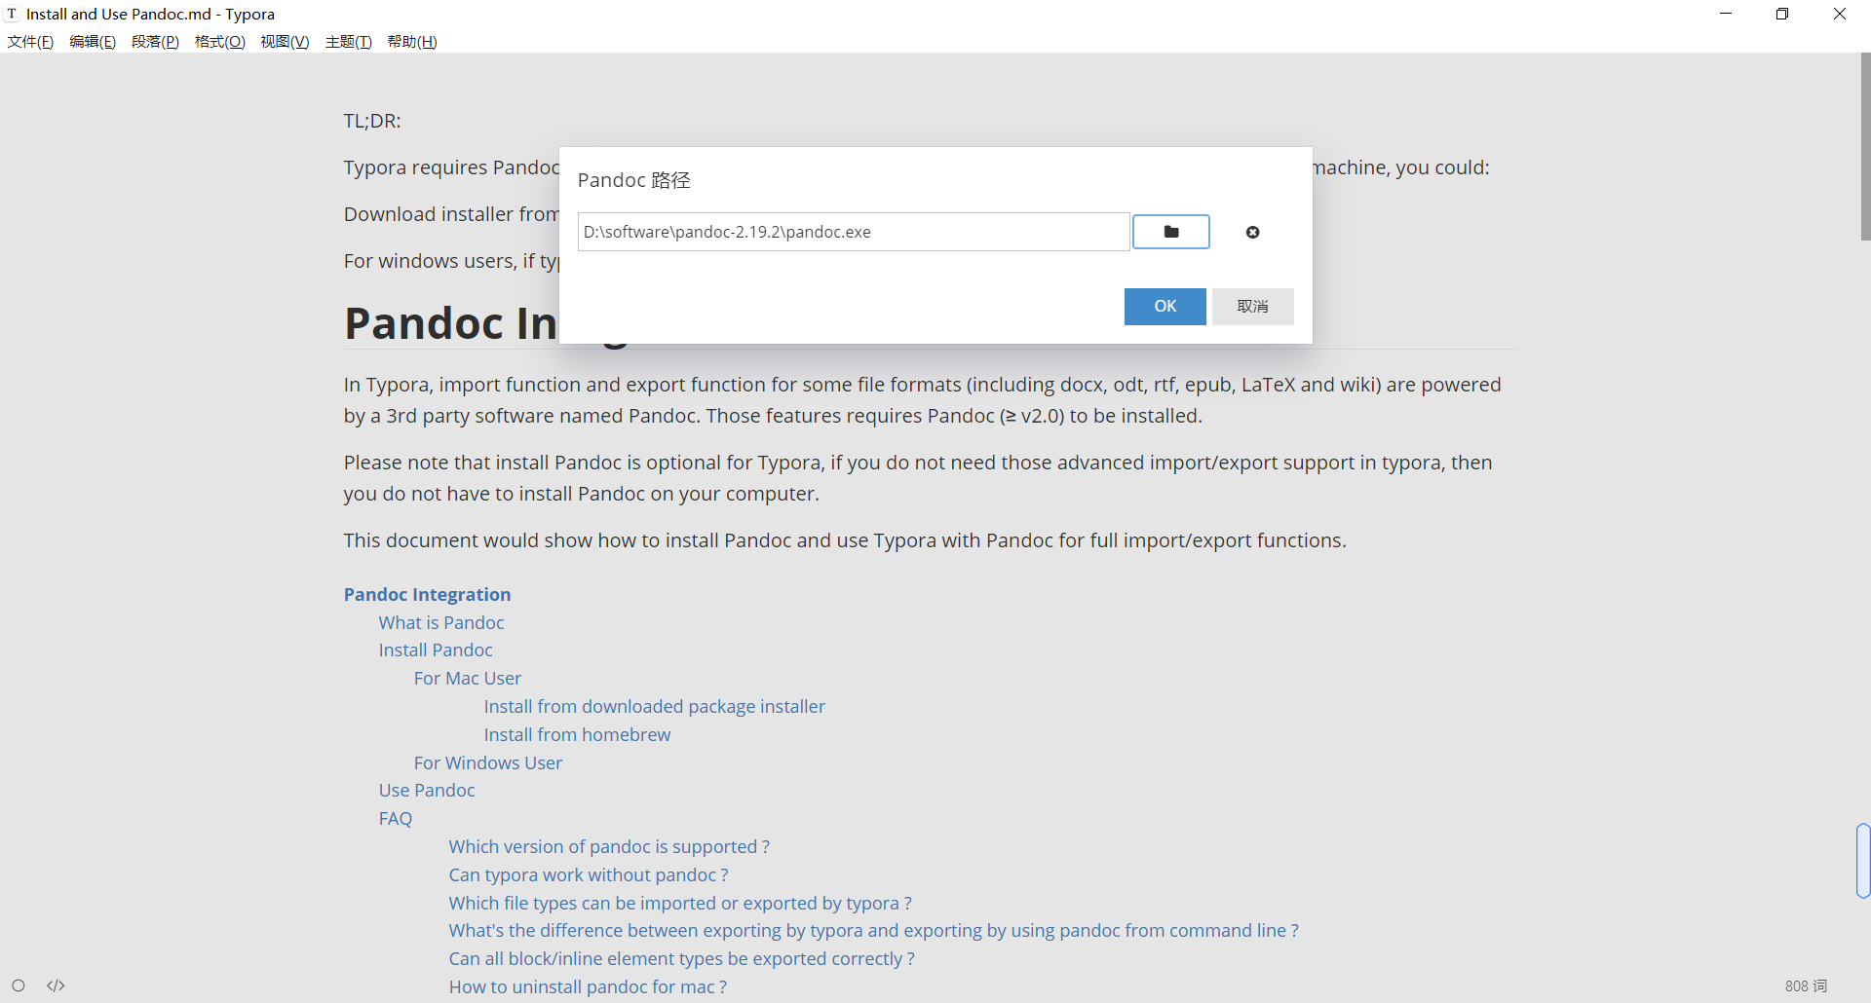Click the 'Pandoc 路径' dialog title
The width and height of the screenshot is (1871, 1003).
point(633,180)
